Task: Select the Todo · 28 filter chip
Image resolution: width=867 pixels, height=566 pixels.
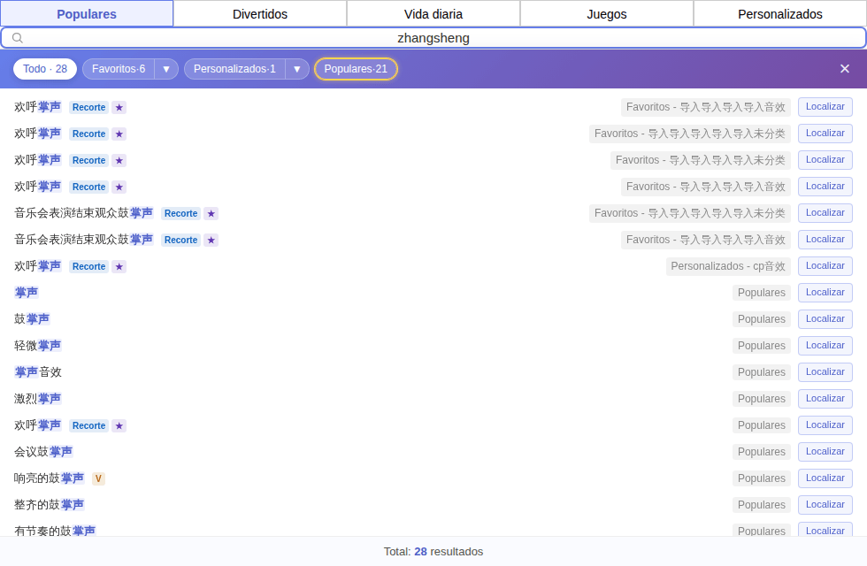Action: (x=45, y=69)
